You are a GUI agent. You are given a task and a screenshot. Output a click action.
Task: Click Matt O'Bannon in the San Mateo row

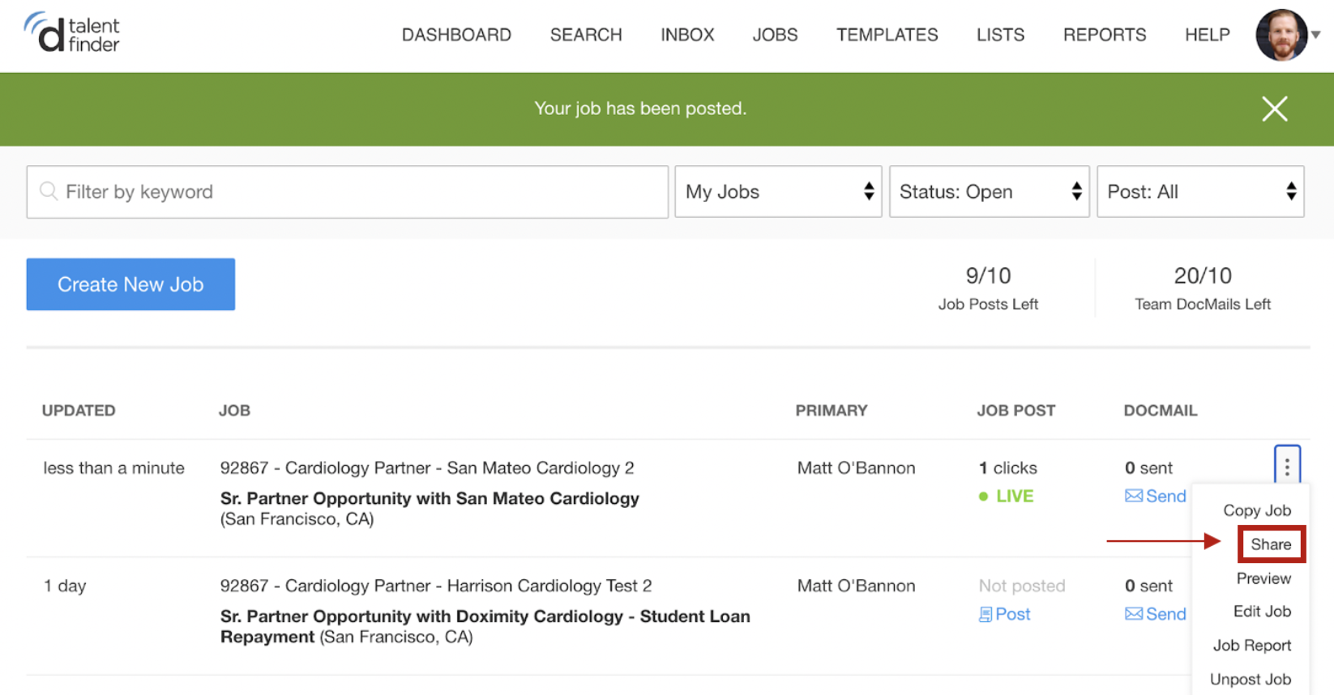tap(856, 468)
